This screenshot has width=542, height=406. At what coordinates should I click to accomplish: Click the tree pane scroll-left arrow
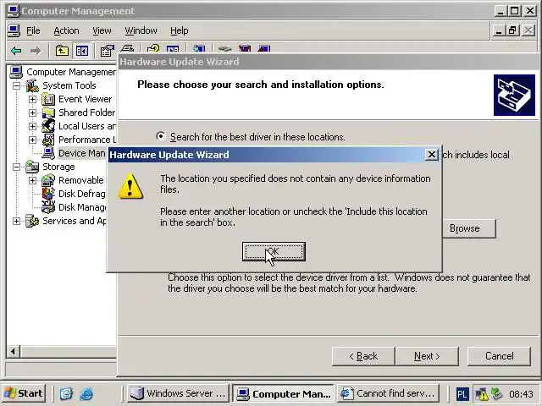click(14, 352)
